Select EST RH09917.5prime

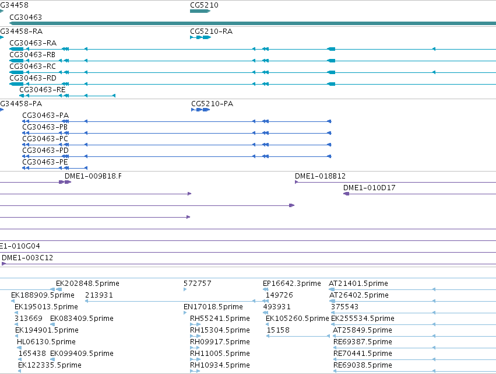220,342
